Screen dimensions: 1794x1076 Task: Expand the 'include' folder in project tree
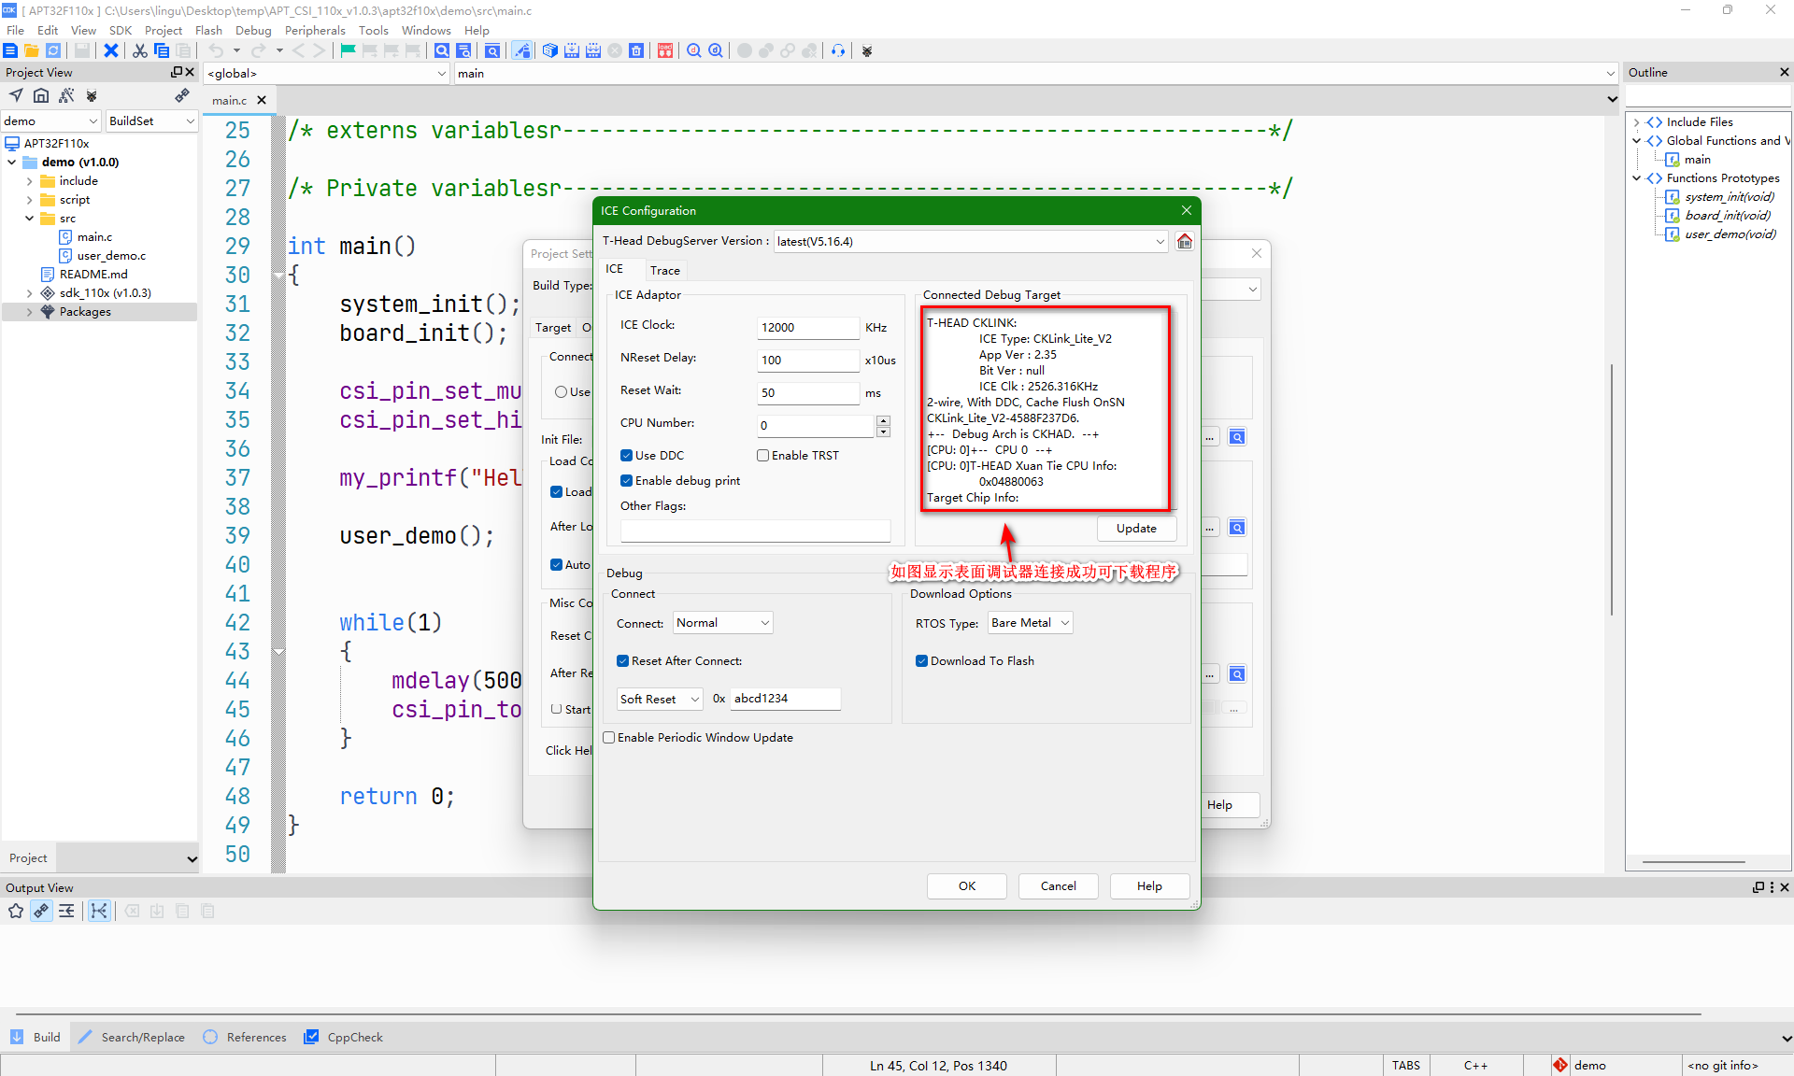point(29,180)
